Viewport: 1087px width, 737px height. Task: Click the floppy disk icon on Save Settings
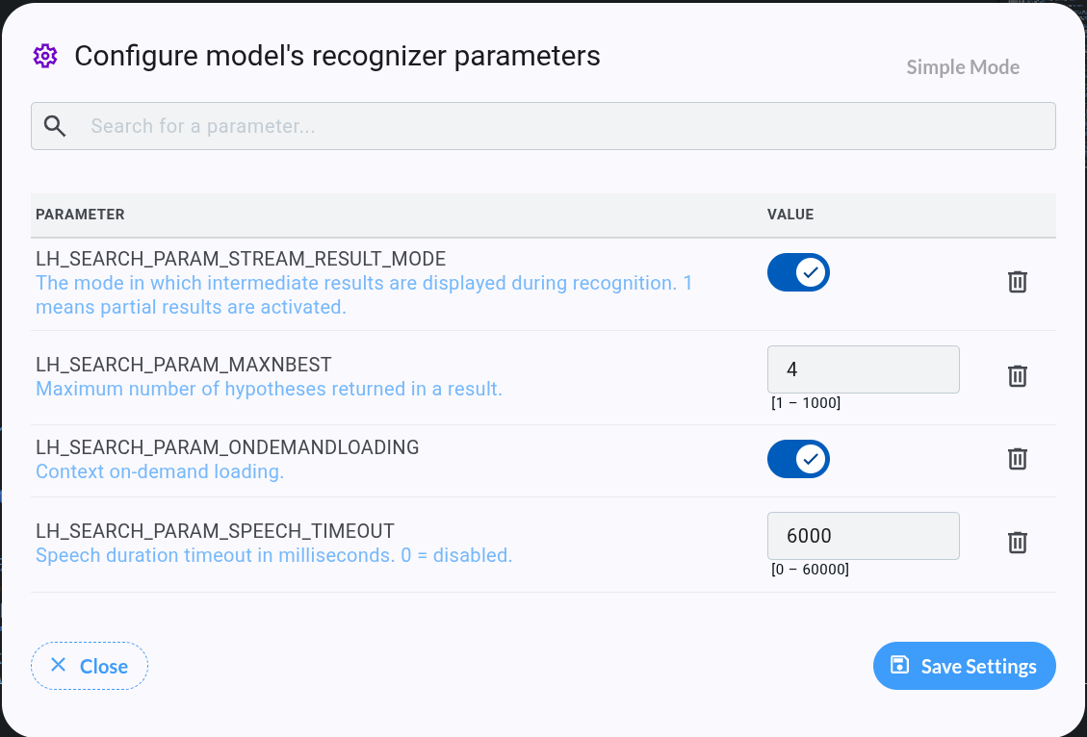pos(899,665)
